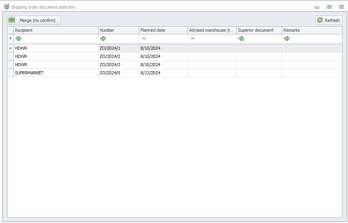Click the app logo in the title bar
This screenshot has height=223, width=348.
pyautogui.click(x=7, y=7)
